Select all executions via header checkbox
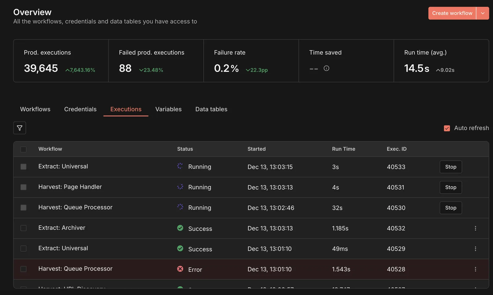The width and height of the screenshot is (493, 295). pos(23,149)
